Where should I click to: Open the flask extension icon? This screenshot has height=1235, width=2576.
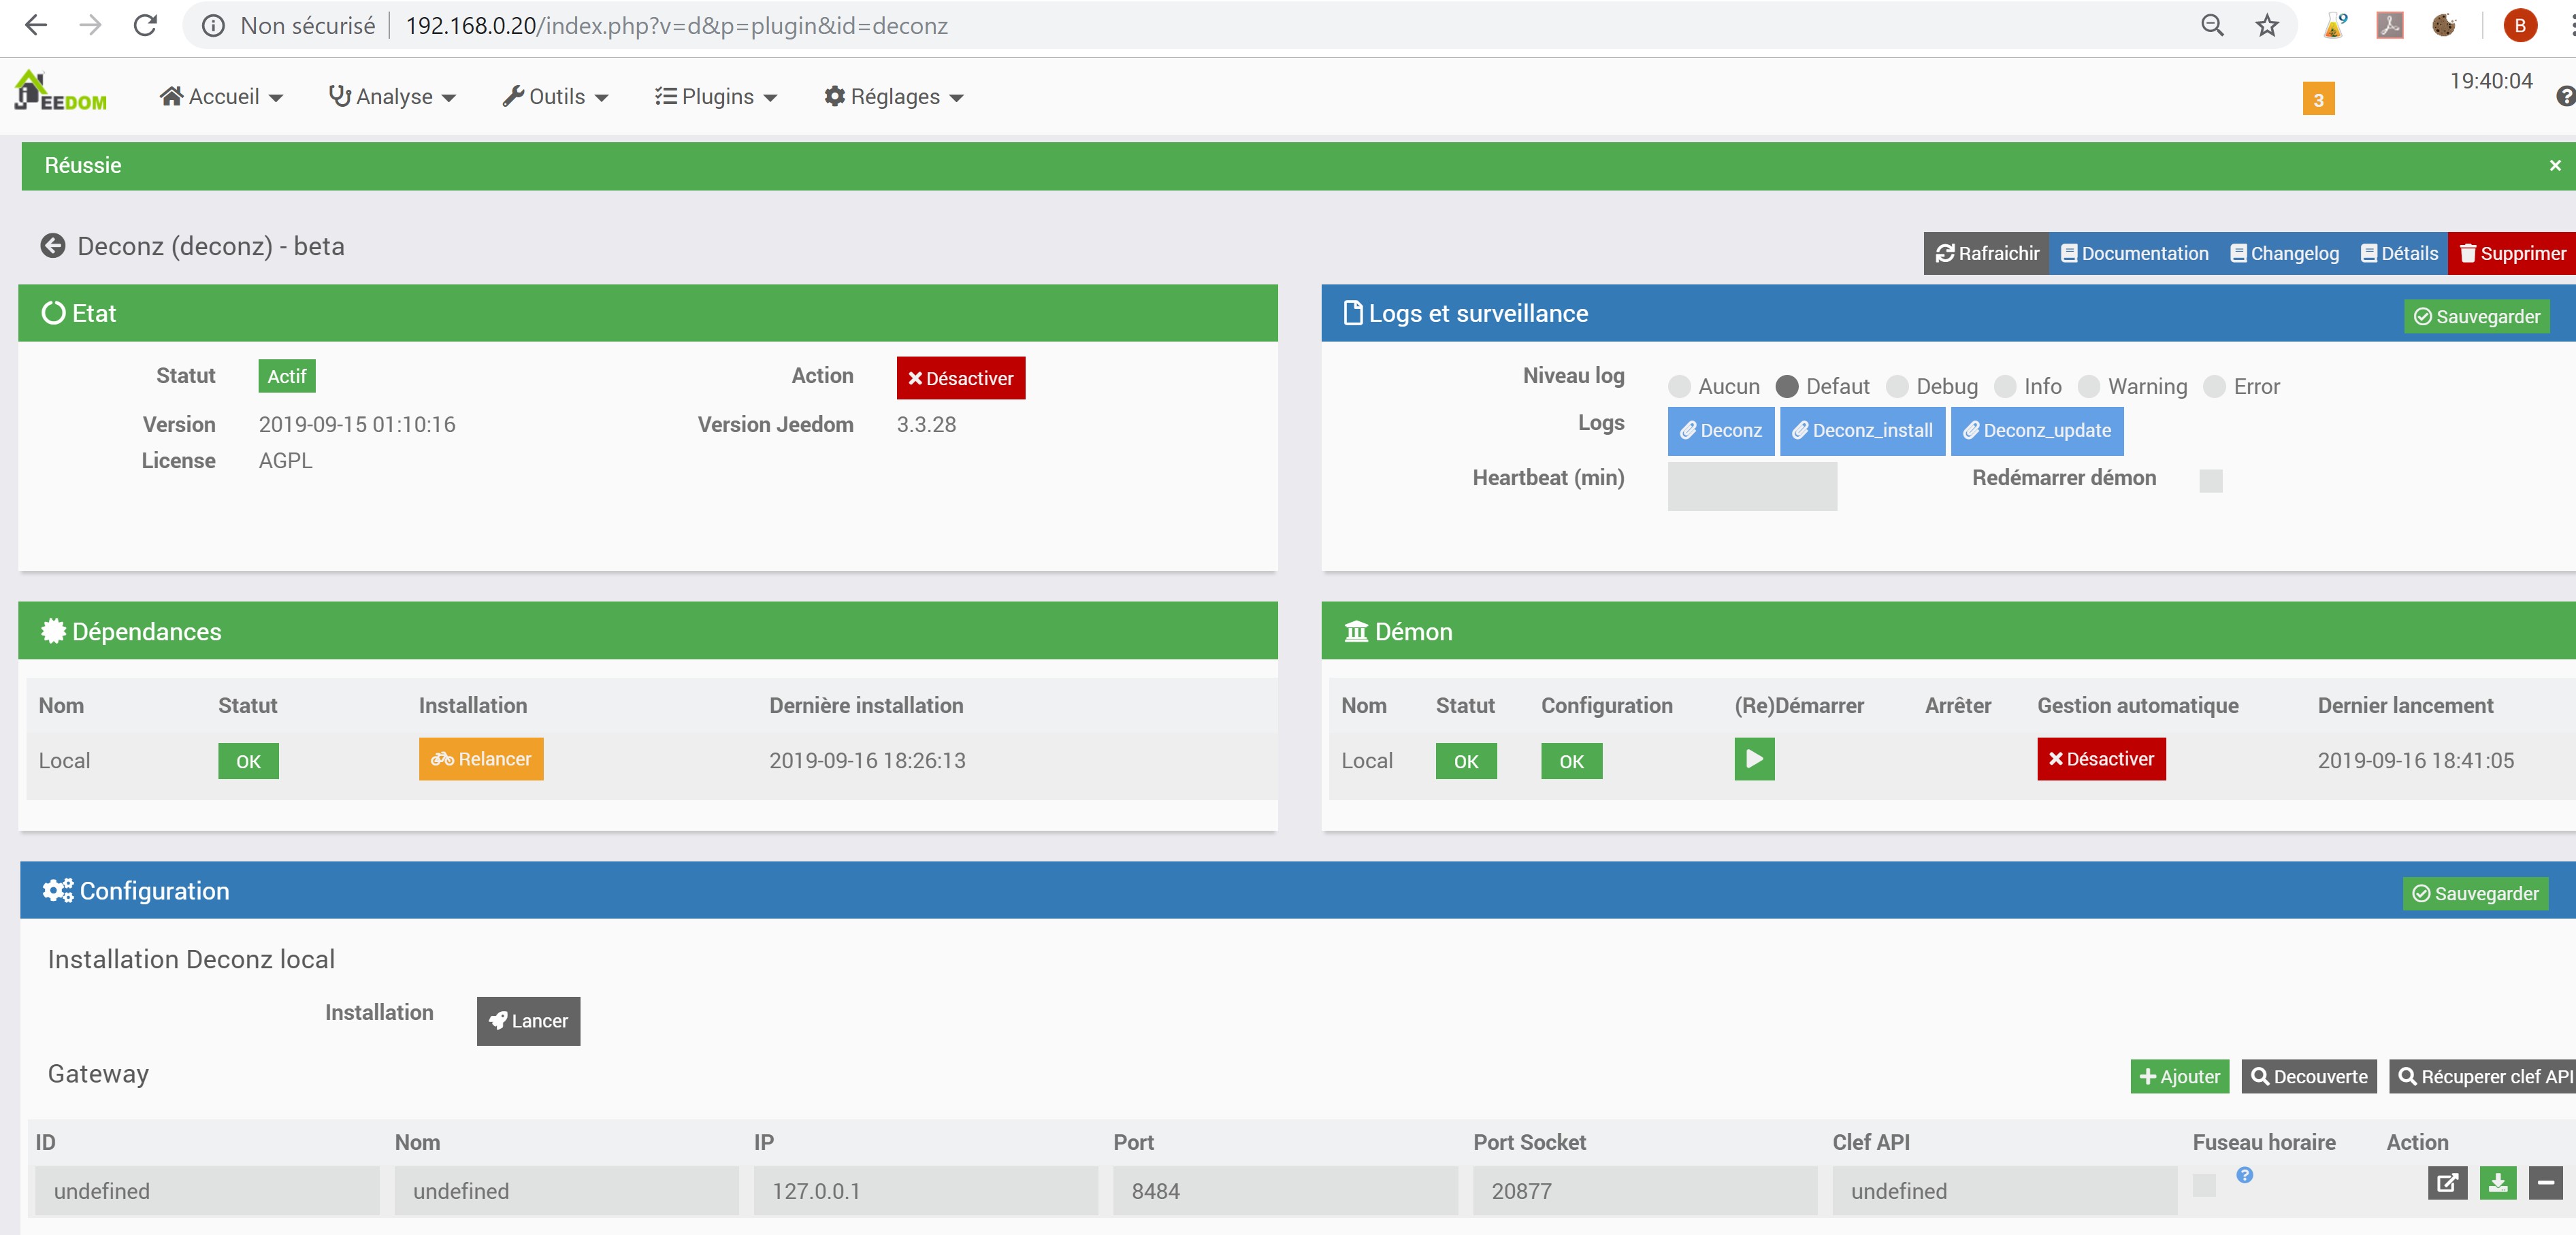click(2334, 25)
